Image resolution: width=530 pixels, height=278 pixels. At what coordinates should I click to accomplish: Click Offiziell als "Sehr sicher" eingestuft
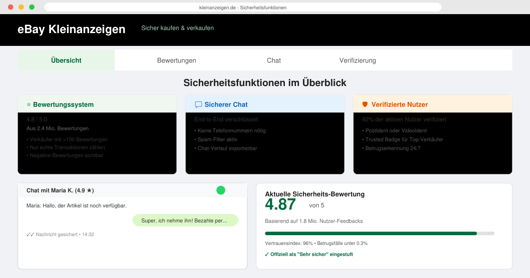tap(309, 254)
